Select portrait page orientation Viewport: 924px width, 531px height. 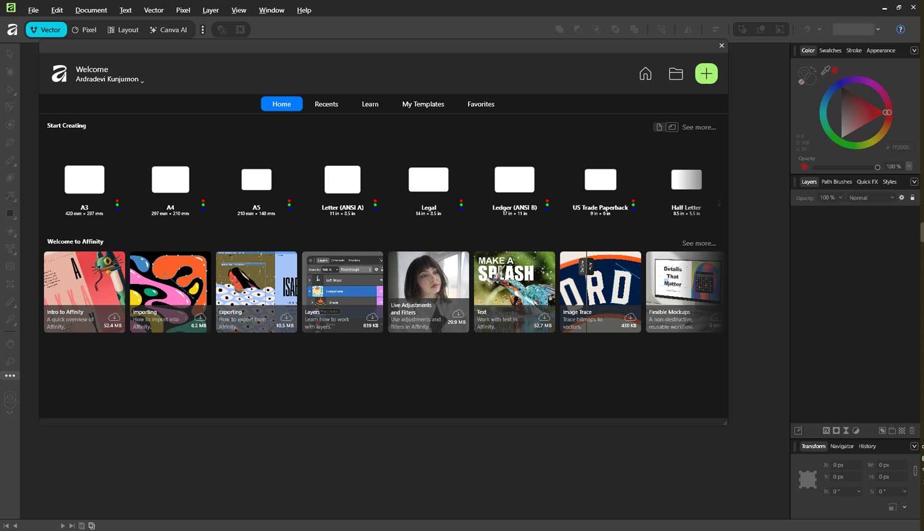(x=659, y=127)
